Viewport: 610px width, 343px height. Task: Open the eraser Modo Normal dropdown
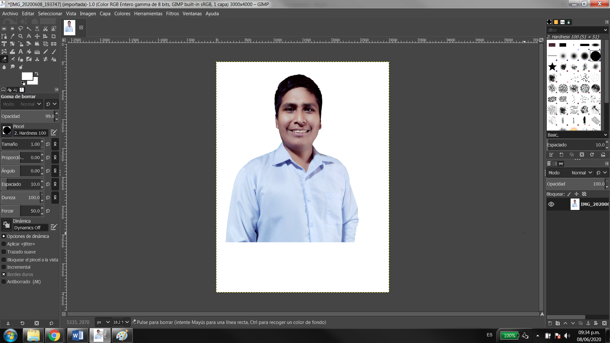[30, 104]
